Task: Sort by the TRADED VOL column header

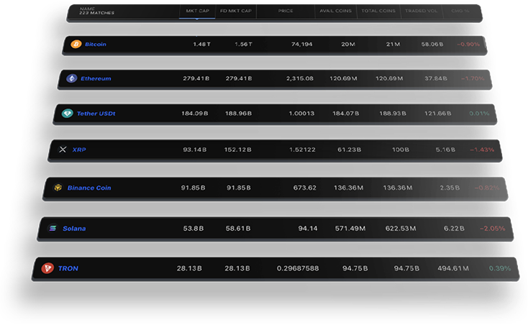Action: [422, 11]
